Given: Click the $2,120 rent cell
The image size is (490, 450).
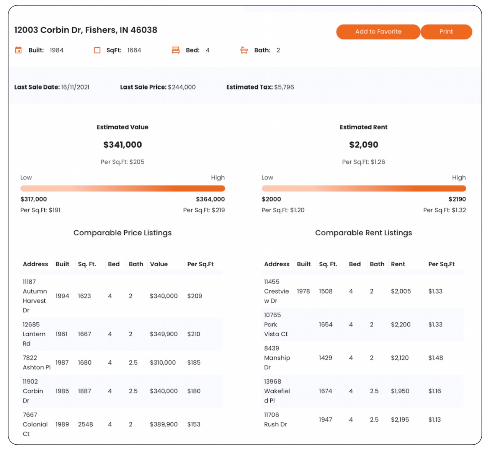Looking at the screenshot, I should point(400,358).
